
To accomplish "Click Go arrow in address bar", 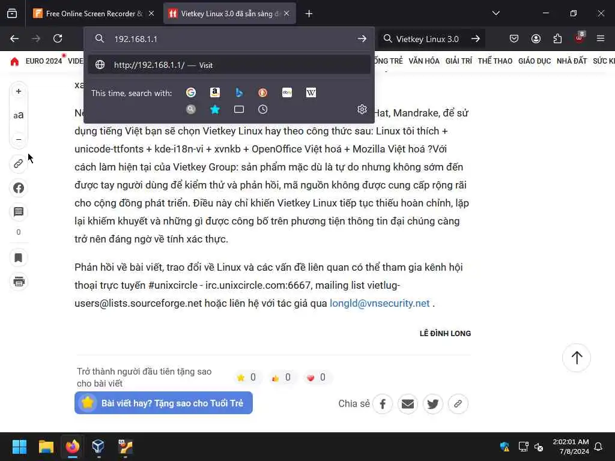I will pos(362,38).
